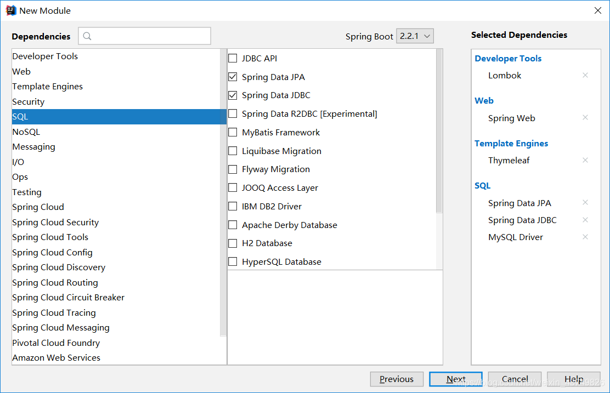Select the SQL category
This screenshot has width=610, height=393.
(119, 117)
